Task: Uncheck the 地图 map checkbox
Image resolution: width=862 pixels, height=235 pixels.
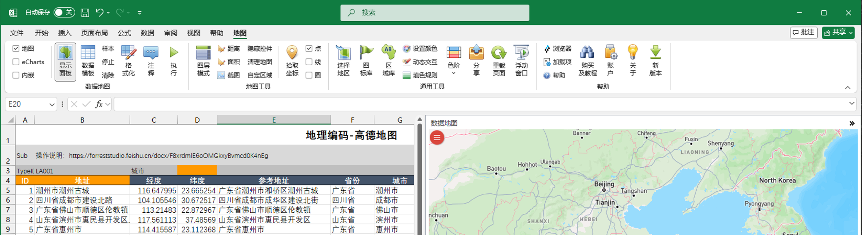Action: (16, 48)
